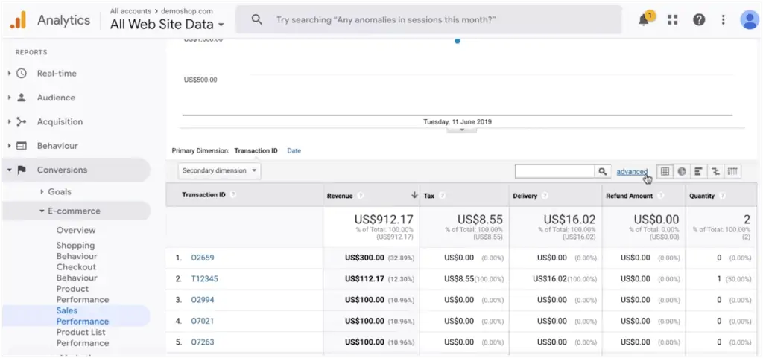Click revenue value US$112.17
The width and height of the screenshot is (763, 358).
(x=364, y=279)
